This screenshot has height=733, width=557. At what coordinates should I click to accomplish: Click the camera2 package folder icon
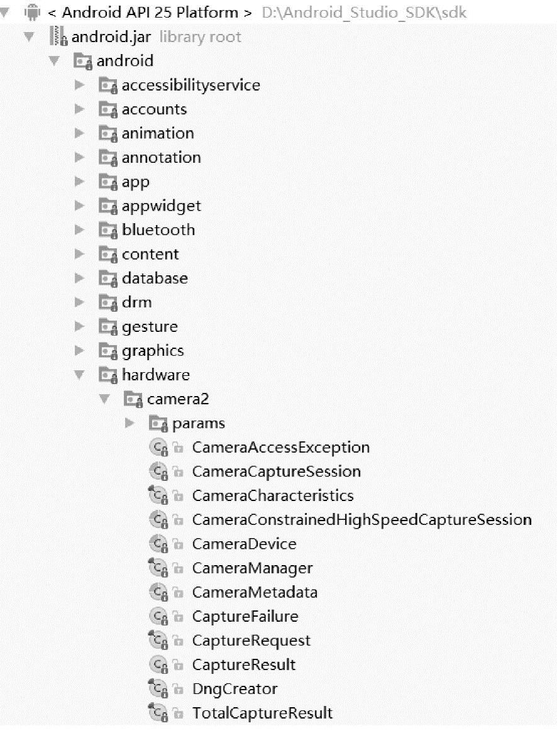[x=133, y=399]
